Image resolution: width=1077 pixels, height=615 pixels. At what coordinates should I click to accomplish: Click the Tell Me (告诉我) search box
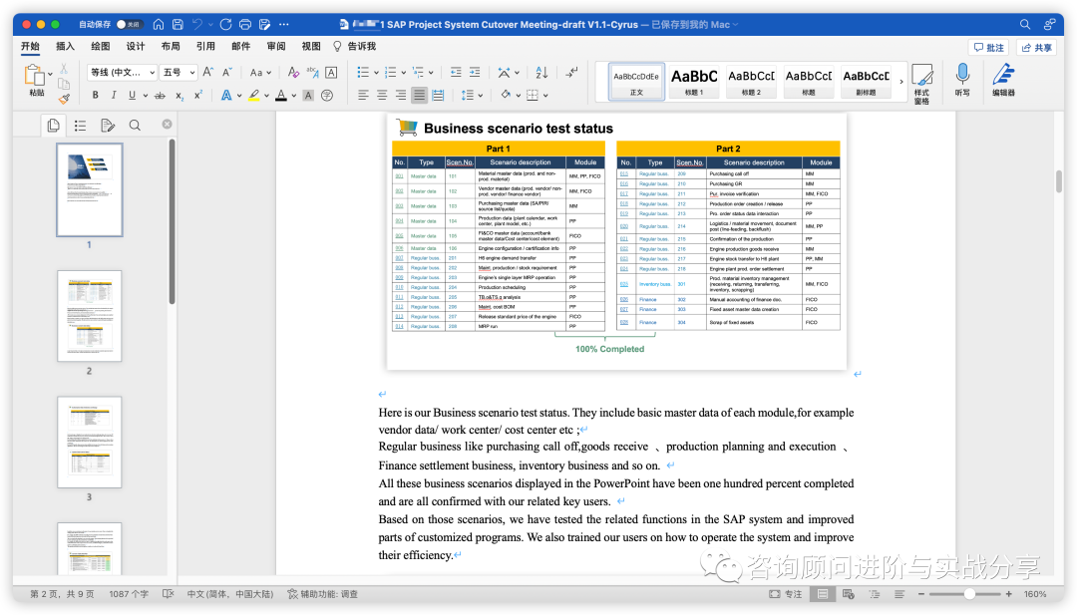[x=354, y=46]
